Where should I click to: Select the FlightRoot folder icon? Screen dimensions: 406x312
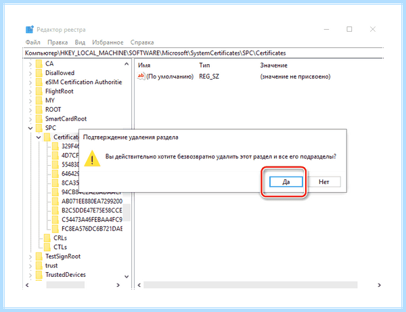coord(39,91)
